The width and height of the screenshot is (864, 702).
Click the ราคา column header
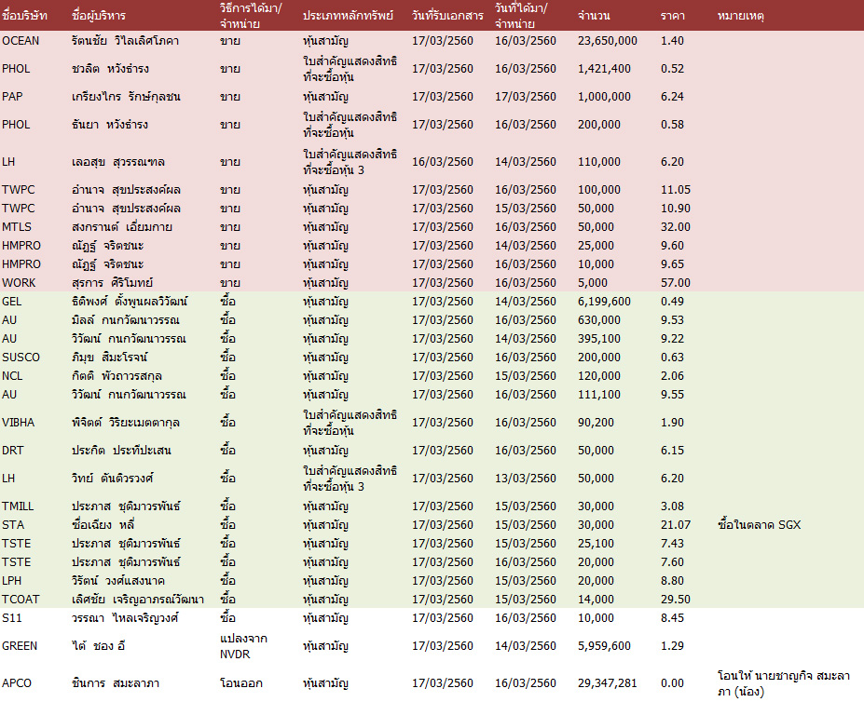(x=673, y=16)
